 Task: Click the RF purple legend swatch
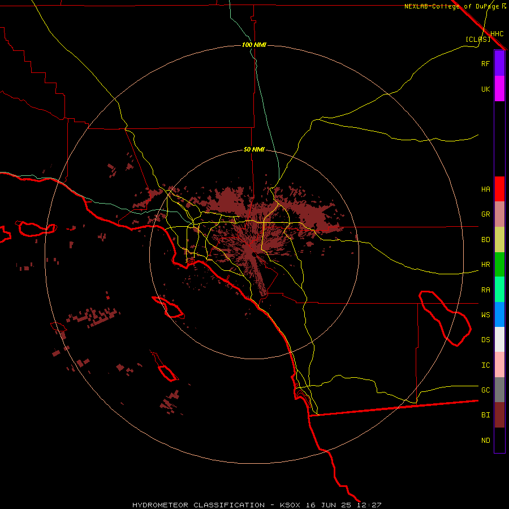coord(499,63)
